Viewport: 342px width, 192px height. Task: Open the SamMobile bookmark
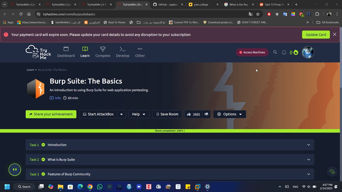(65, 22)
